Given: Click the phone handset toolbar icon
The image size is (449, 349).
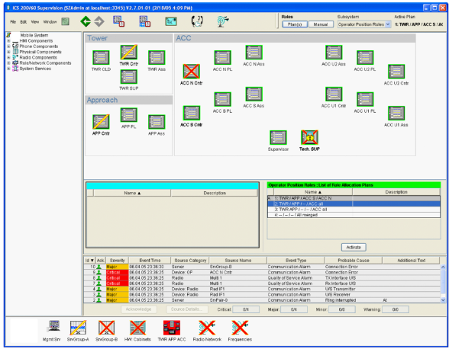Looking at the screenshot, I should 197,21.
